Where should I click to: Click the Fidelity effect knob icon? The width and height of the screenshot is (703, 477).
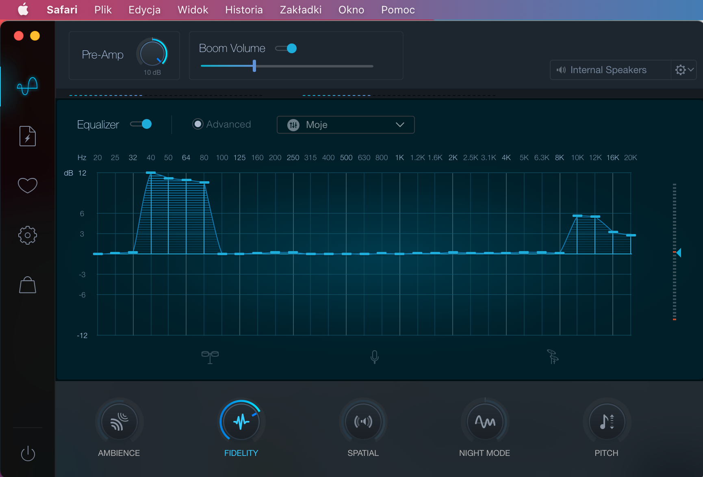[x=241, y=422]
